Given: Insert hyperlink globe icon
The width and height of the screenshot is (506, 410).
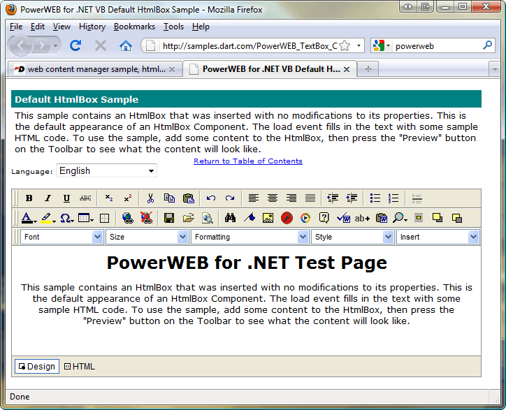Looking at the screenshot, I should 128,218.
